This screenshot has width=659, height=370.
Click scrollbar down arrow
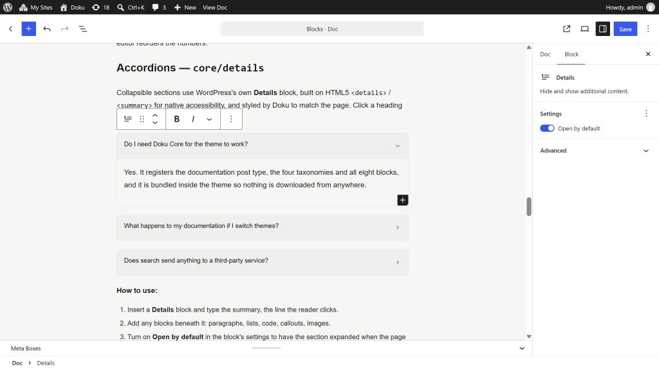click(x=529, y=337)
